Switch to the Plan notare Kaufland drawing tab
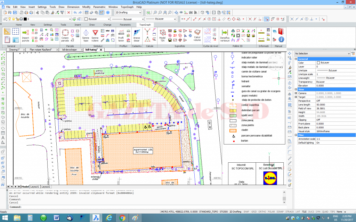Screen dimensions: 356x222 41,50
